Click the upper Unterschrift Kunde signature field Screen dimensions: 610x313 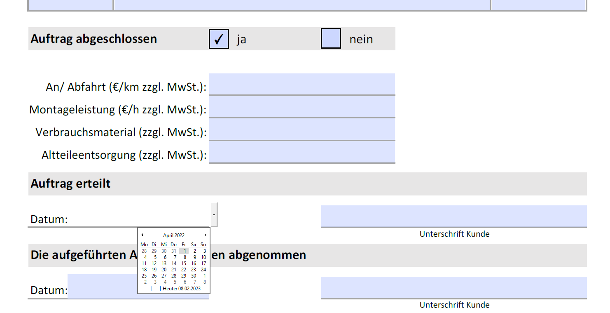tap(453, 216)
